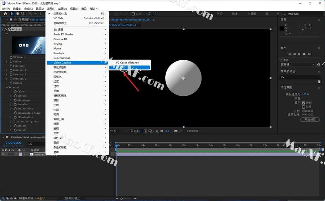Viewport: 325px width, 201px height.
Task: Expand the Diffuse property
Action: click(11, 96)
